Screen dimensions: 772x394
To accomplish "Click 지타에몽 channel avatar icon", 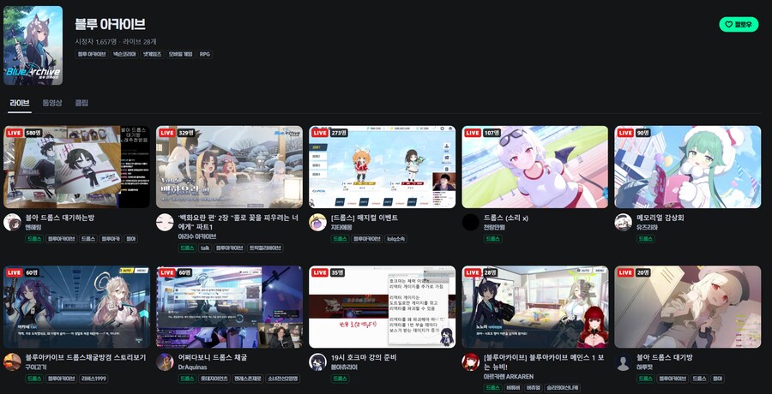I will pyautogui.click(x=317, y=223).
